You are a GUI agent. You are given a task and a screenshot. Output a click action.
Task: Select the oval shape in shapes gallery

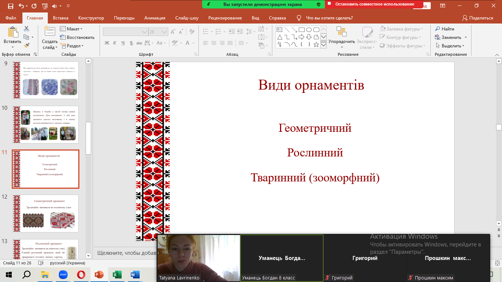[309, 30]
